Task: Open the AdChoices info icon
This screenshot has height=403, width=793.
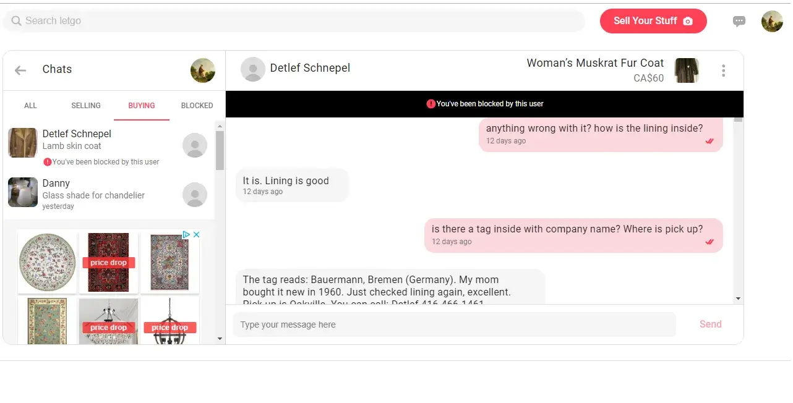Action: coord(186,235)
